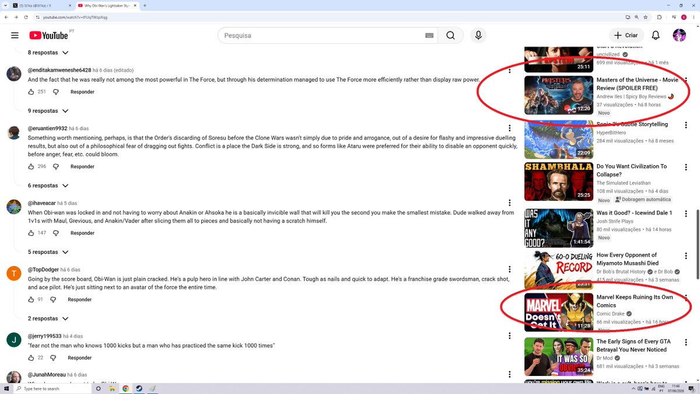Like @jerry199533's comment with 22 likes
This screenshot has width=700, height=394.
pos(32,358)
